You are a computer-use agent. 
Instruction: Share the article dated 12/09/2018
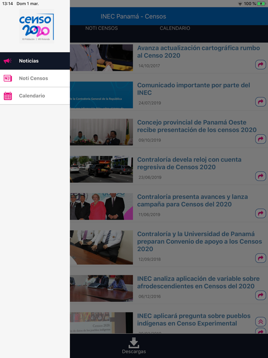point(261,258)
